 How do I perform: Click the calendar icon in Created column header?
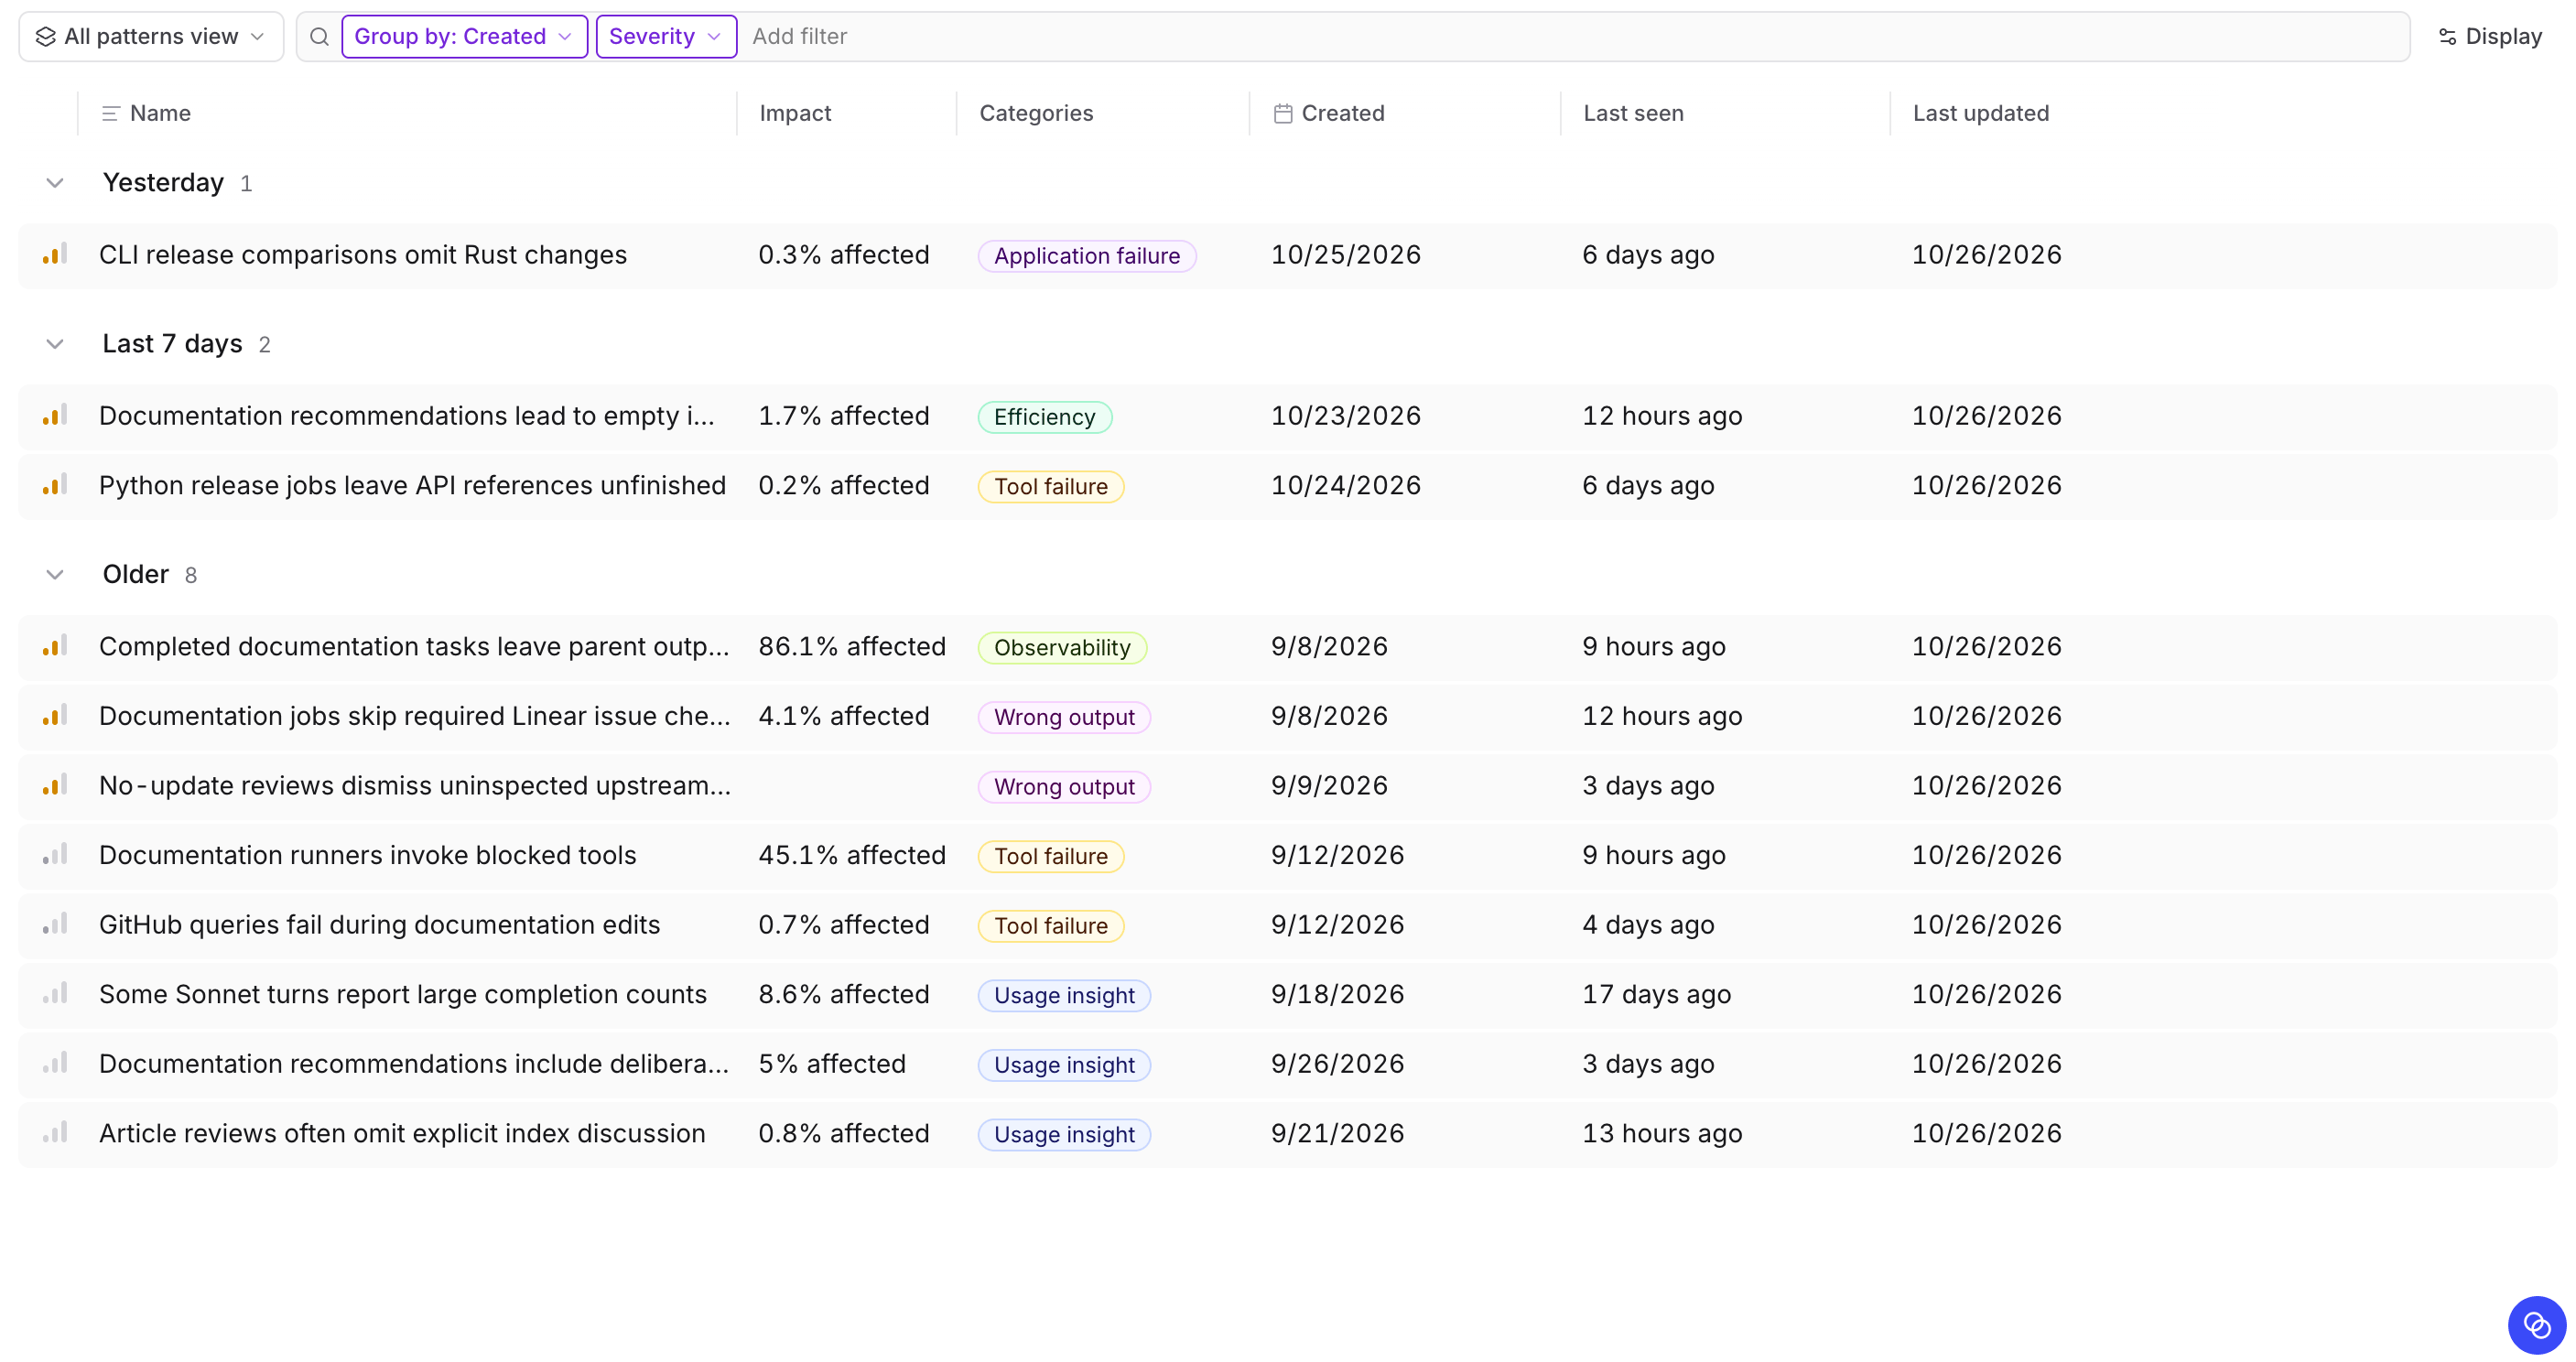(1283, 113)
